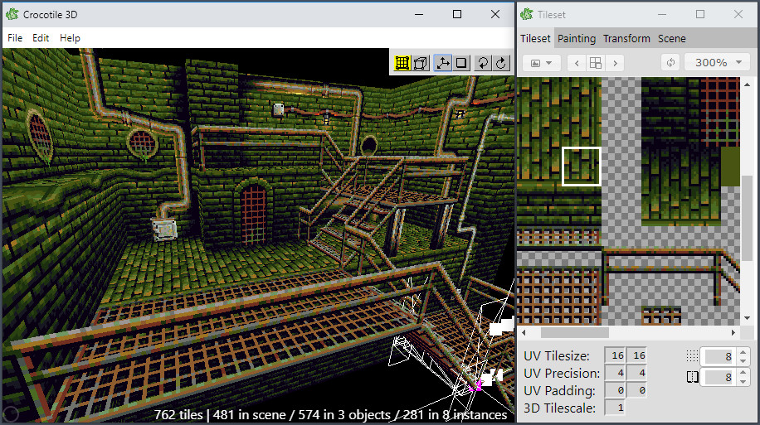Close the Crocotile 3D window
The image size is (760, 425).
point(494,14)
